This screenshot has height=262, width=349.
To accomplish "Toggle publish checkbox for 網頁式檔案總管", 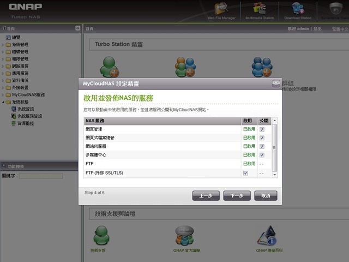I will click(x=262, y=138).
